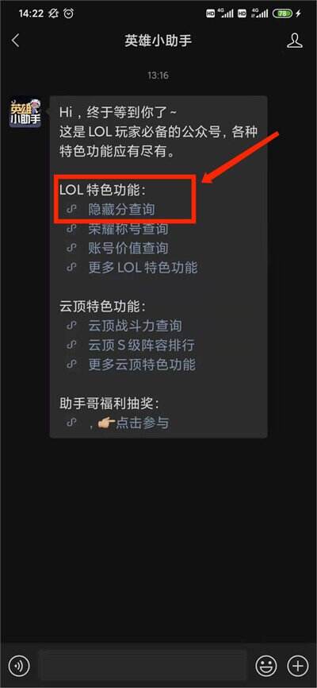317x688 pixels.
Task: Tap the back arrow icon
Action: pyautogui.click(x=16, y=41)
